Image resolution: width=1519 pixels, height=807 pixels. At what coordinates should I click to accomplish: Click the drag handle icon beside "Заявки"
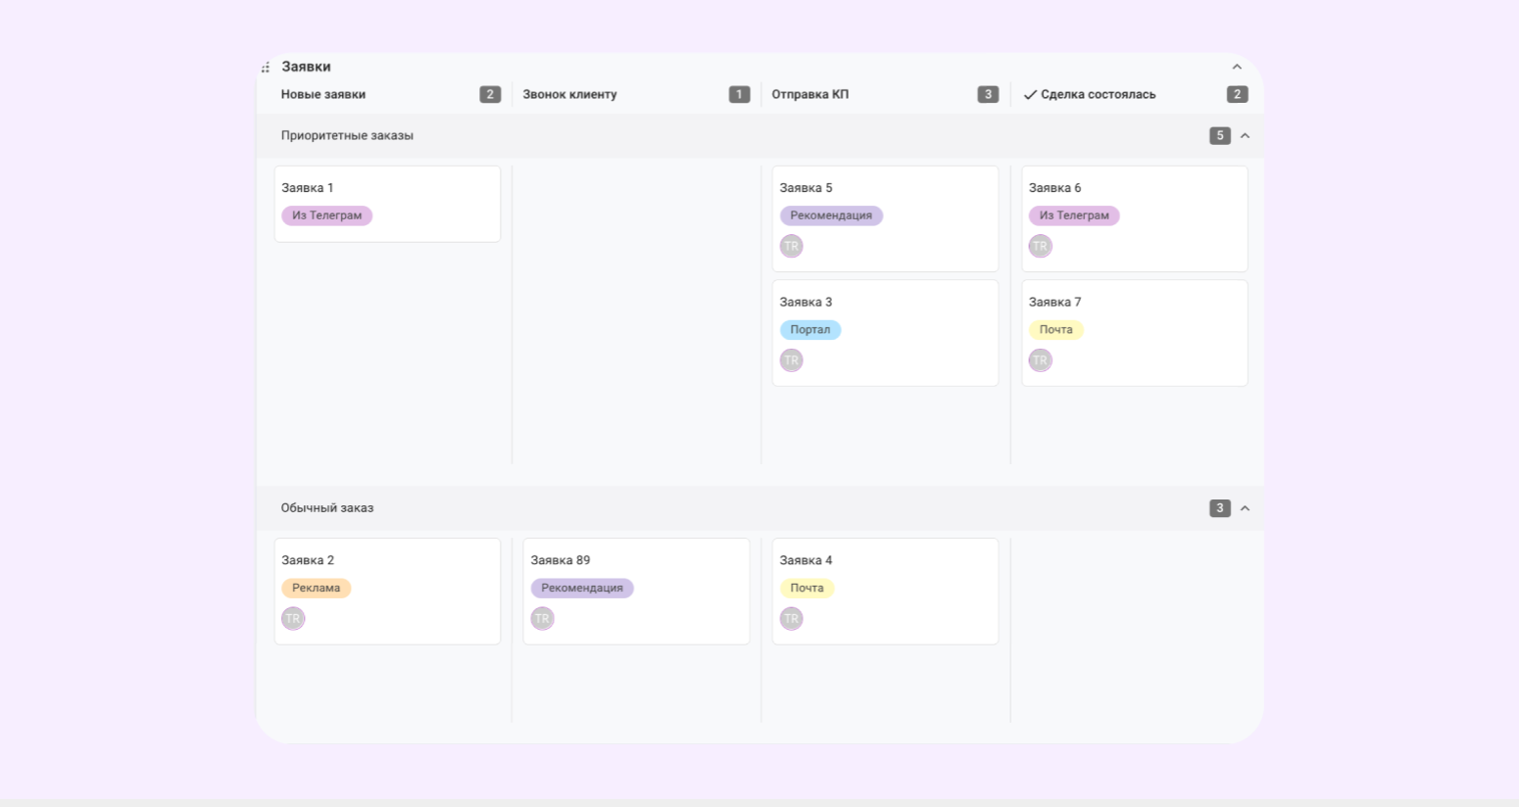(x=265, y=66)
